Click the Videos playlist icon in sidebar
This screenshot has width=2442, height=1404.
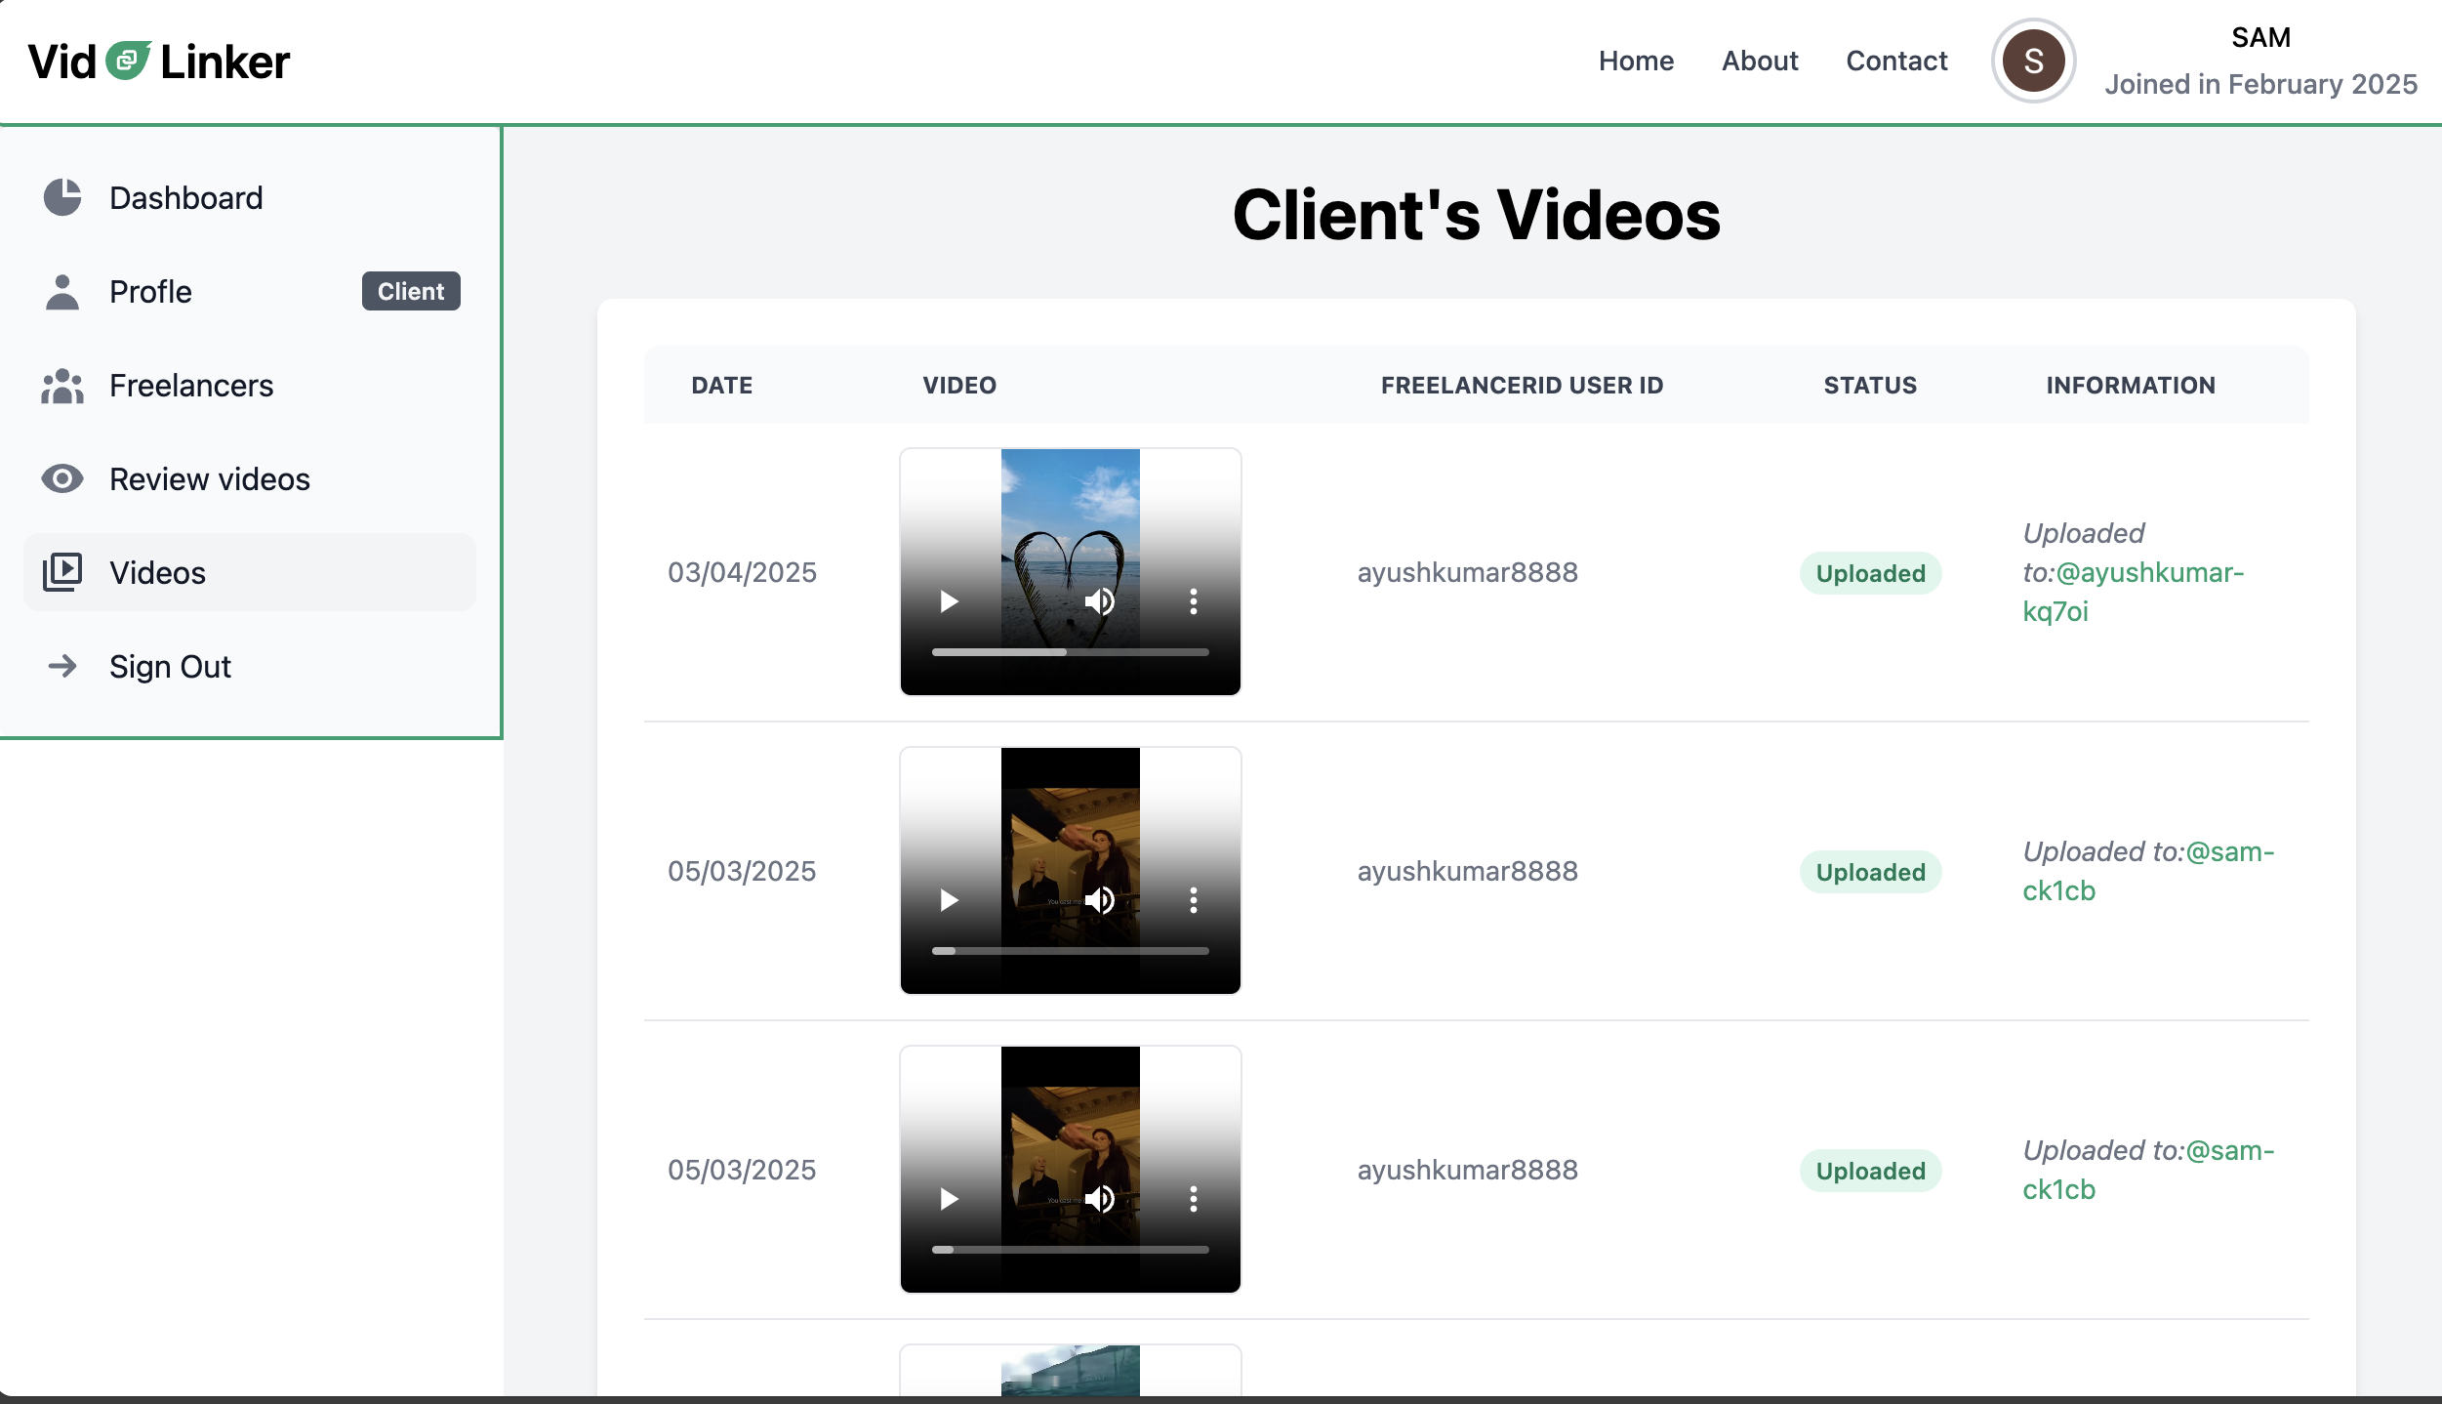(x=62, y=572)
